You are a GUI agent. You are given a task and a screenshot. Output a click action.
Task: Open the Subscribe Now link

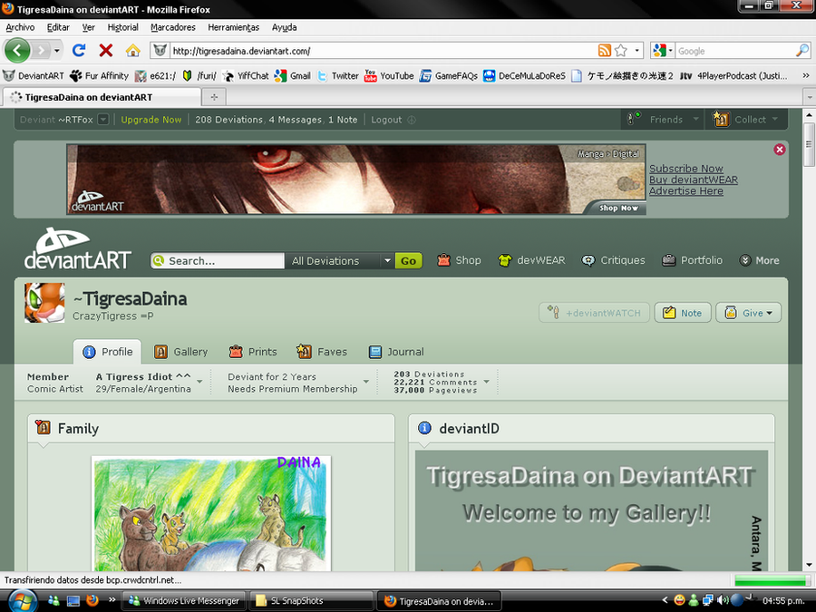coord(686,169)
